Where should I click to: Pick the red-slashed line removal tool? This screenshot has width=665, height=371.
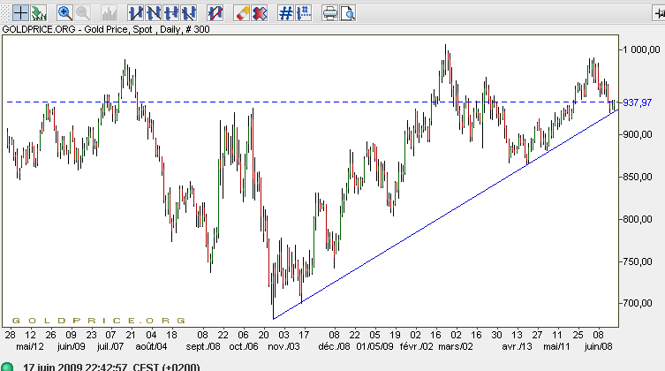215,13
